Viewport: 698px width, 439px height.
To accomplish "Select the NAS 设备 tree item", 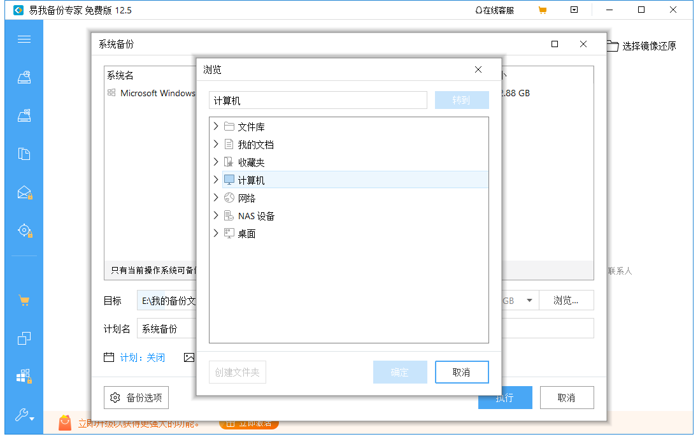I will (253, 215).
